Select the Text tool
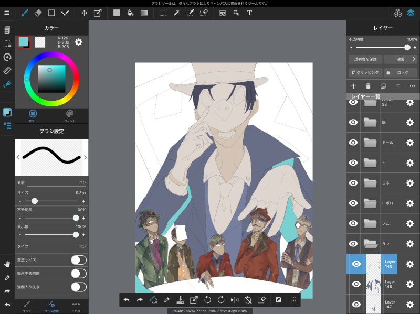This screenshot has height=314, width=420. (x=249, y=13)
